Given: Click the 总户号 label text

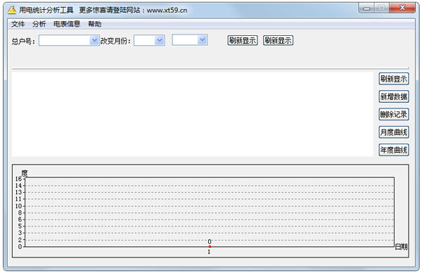Looking at the screenshot, I should pyautogui.click(x=23, y=42).
